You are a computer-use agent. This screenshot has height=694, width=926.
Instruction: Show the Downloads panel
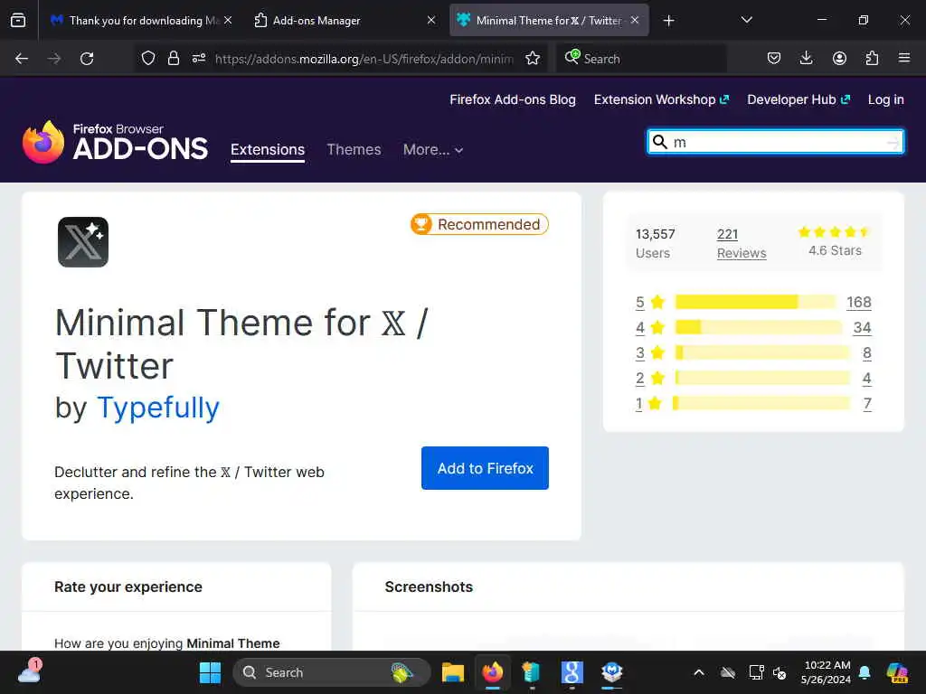(x=806, y=59)
